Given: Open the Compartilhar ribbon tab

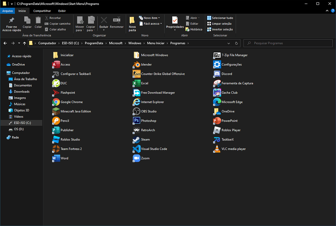Looking at the screenshot, I should pos(42,11).
